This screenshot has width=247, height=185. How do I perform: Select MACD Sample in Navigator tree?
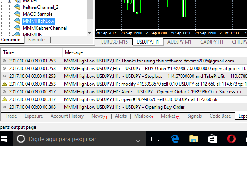pyautogui.click(x=38, y=14)
